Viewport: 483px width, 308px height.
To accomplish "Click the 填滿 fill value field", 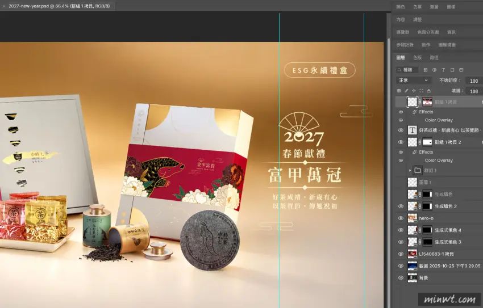I will tap(474, 91).
